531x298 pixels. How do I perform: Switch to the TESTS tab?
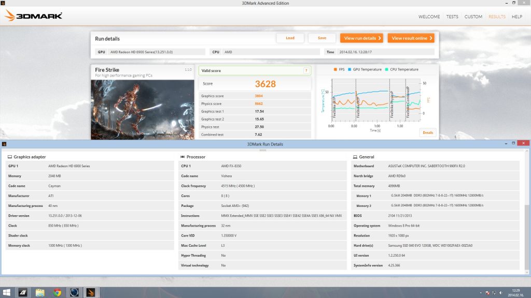pos(452,17)
